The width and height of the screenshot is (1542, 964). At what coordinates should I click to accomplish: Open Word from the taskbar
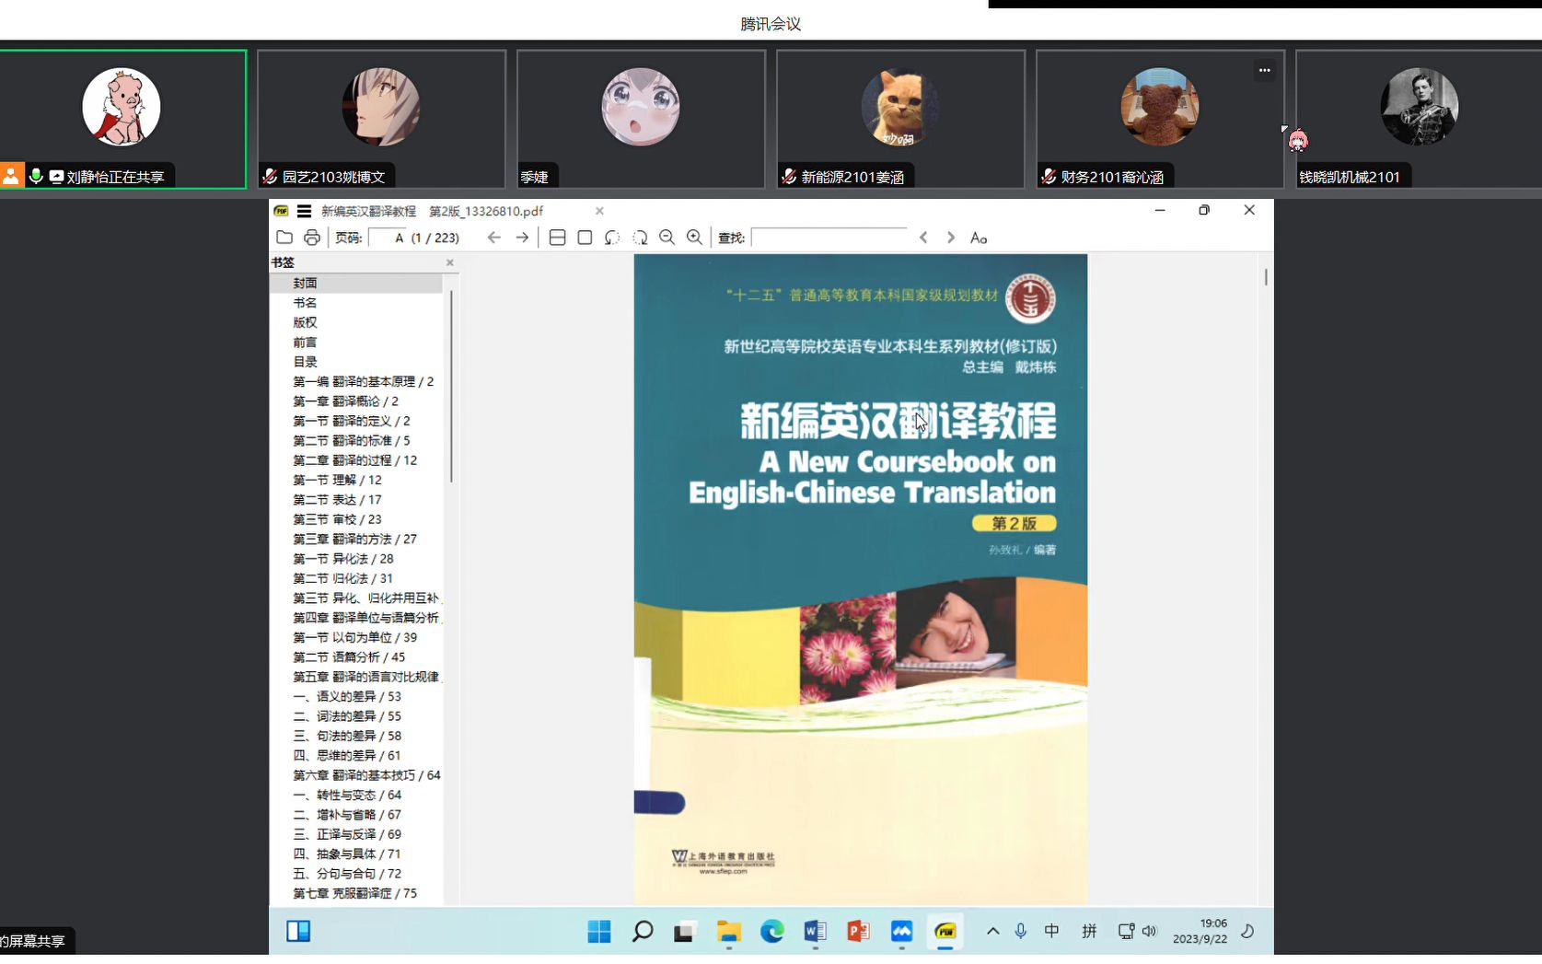pyautogui.click(x=815, y=932)
